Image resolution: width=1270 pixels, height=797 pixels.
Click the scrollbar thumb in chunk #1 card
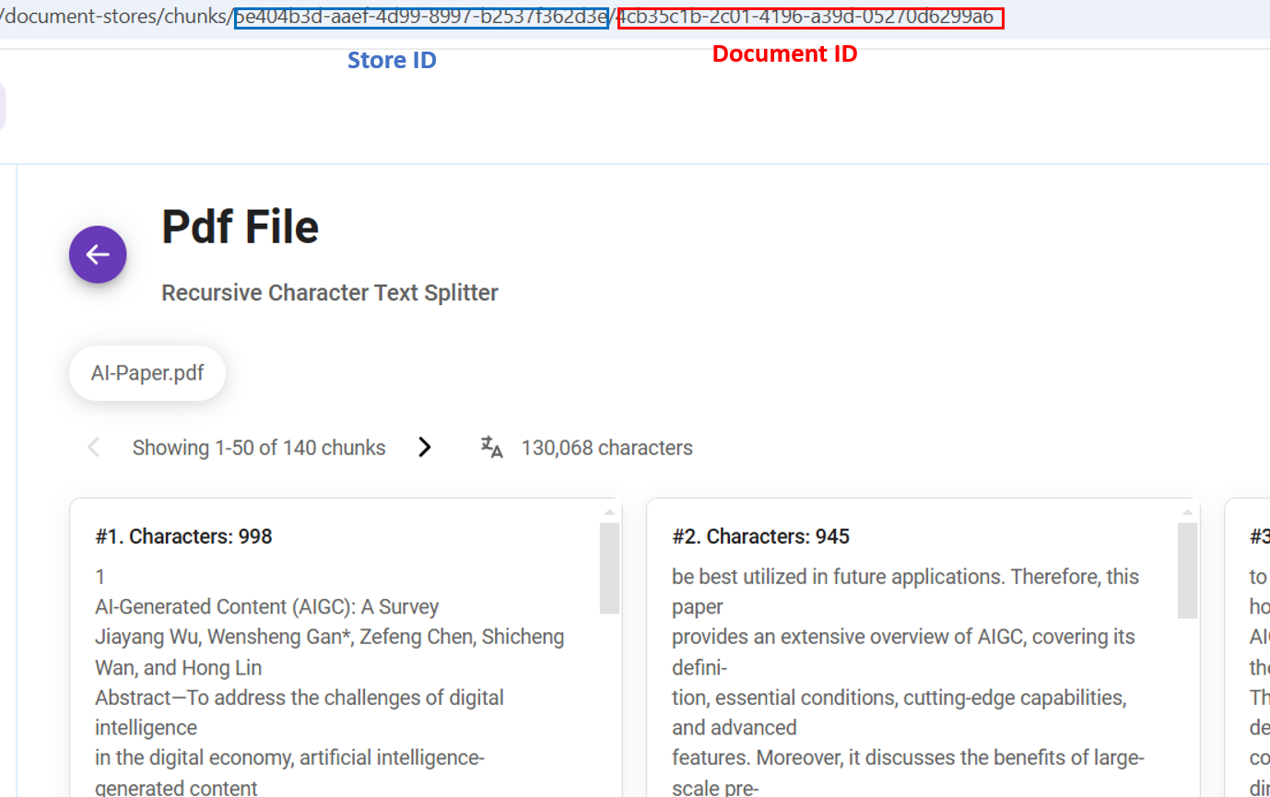pos(609,567)
